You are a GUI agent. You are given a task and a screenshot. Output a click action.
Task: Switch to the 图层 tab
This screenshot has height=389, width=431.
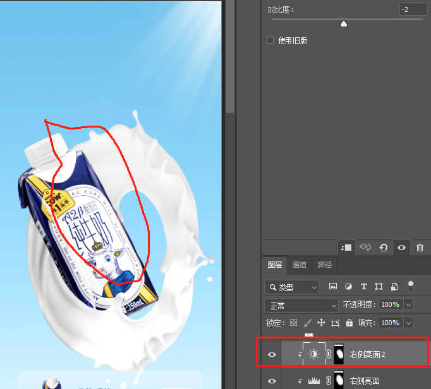[x=275, y=265]
